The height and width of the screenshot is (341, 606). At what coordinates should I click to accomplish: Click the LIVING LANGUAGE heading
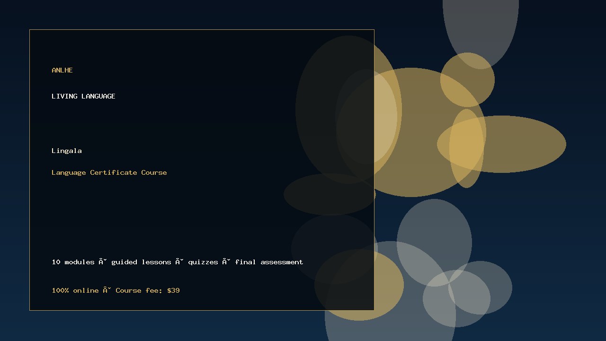83,96
